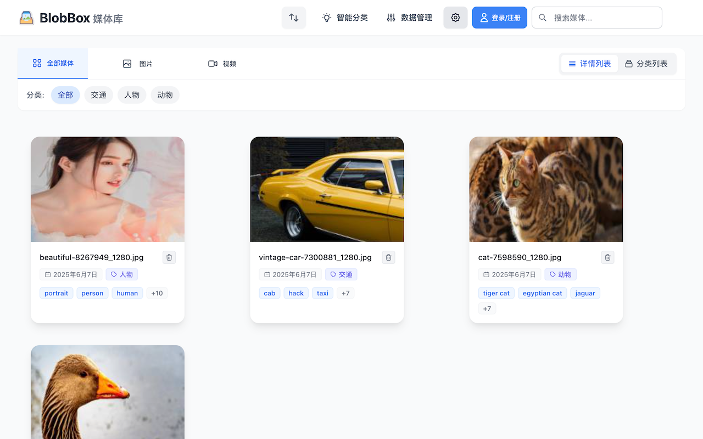Click the BlobBox logo icon
Screen dimensions: 703x439
pyautogui.click(x=26, y=18)
